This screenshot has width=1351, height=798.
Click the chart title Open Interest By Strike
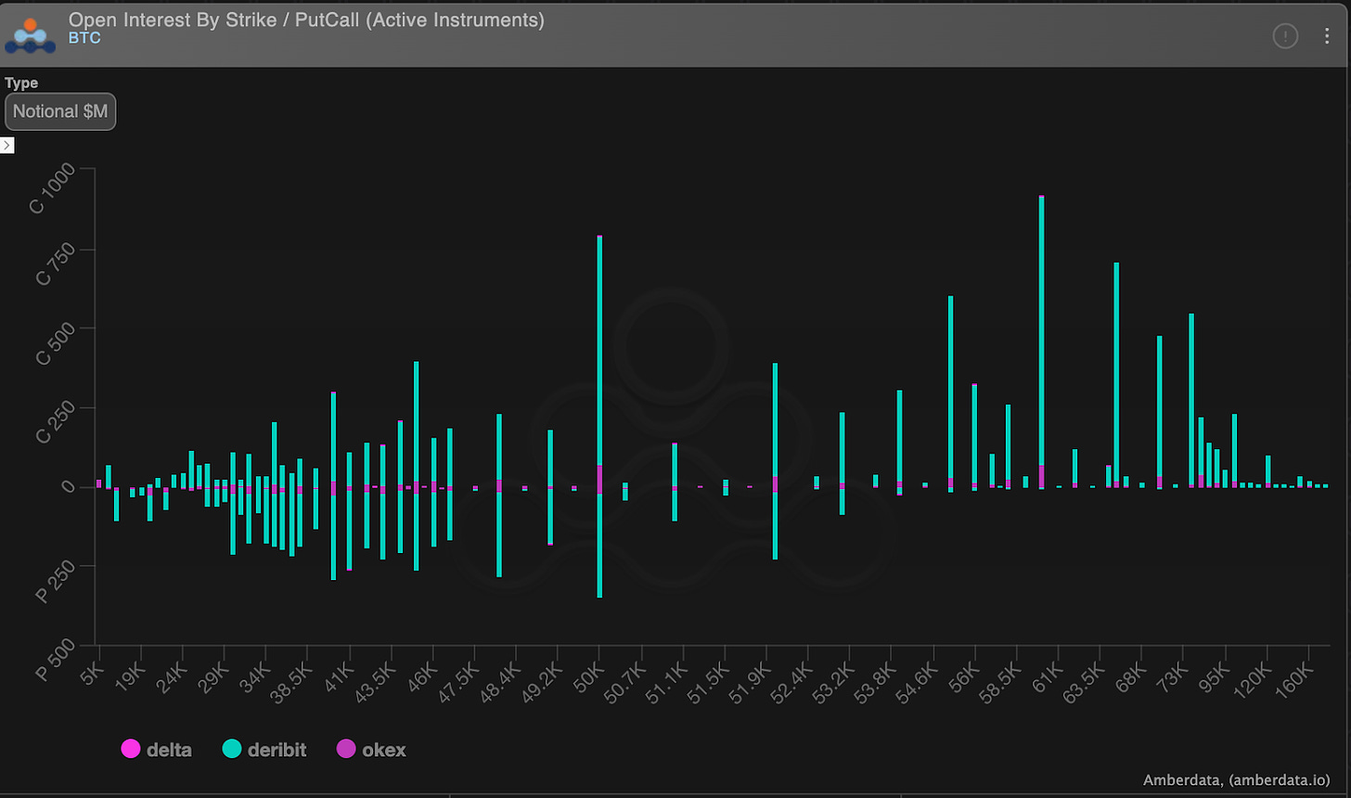pyautogui.click(x=306, y=19)
